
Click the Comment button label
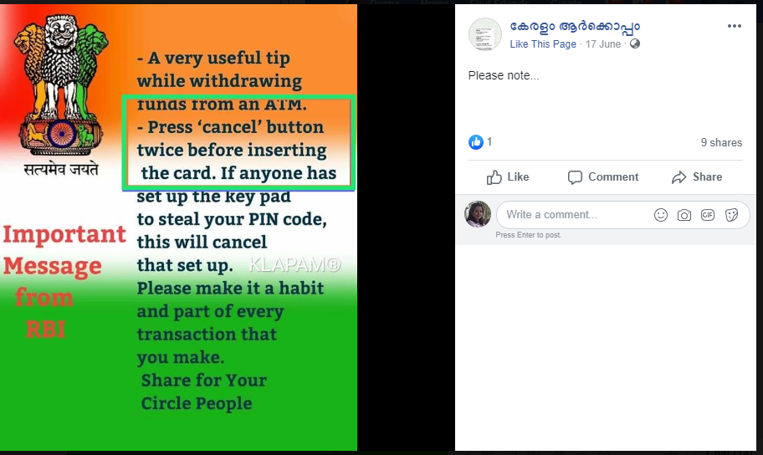point(613,177)
